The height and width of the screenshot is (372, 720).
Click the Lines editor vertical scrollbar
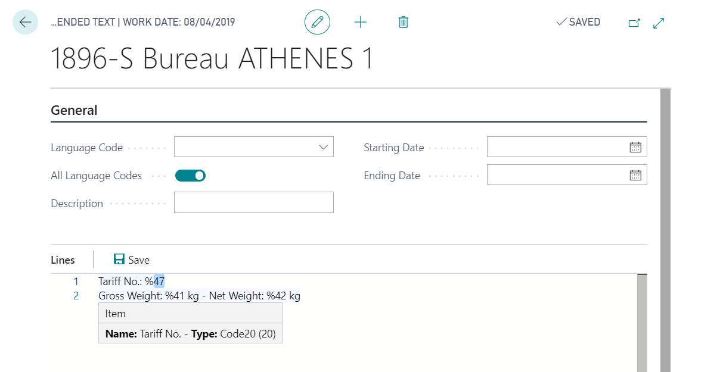point(642,323)
